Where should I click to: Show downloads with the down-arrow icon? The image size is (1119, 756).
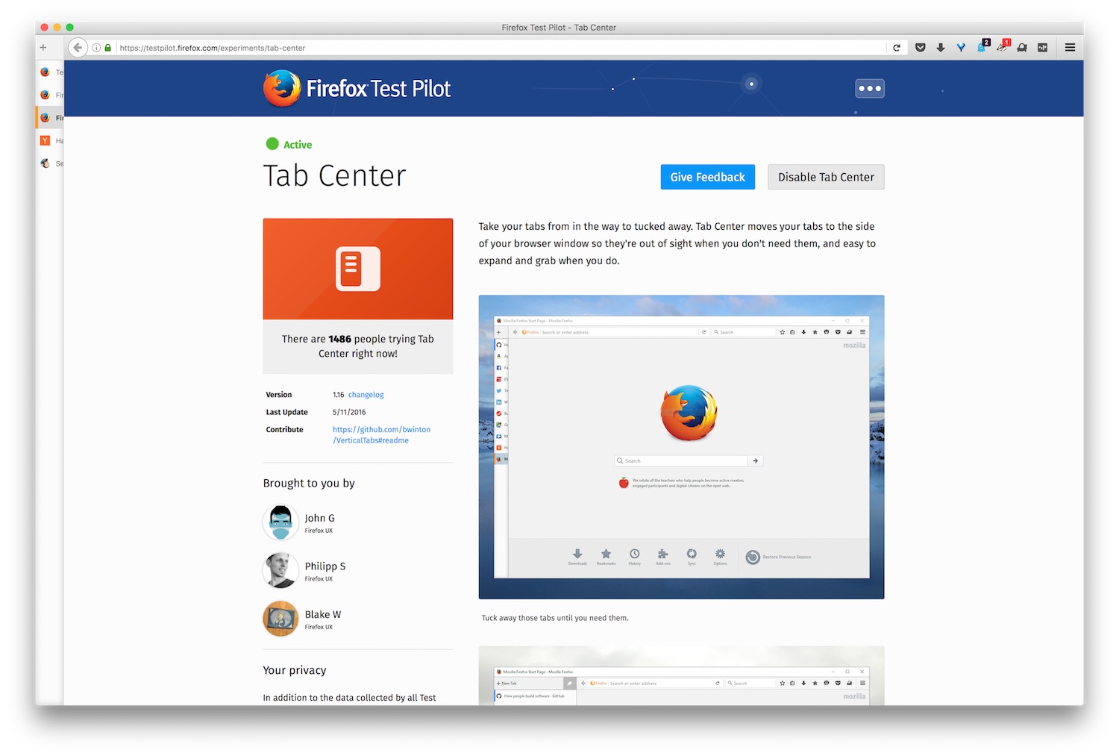(941, 48)
